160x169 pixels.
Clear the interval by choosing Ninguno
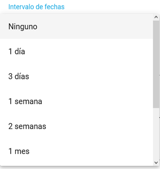click(76, 26)
